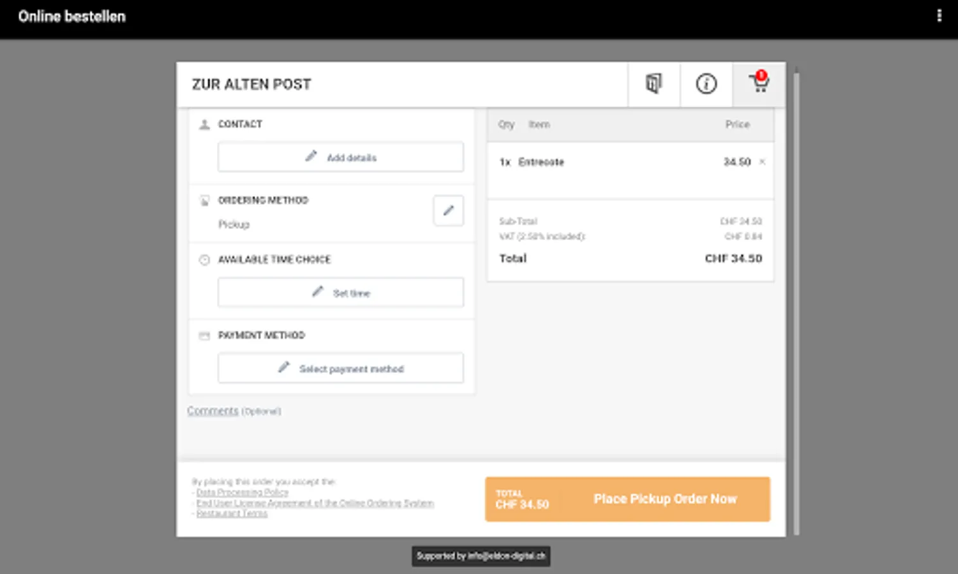Click the Sub-Total row

coord(630,221)
